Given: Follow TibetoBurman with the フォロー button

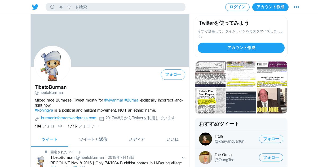Looking at the screenshot, I should 173,74.
